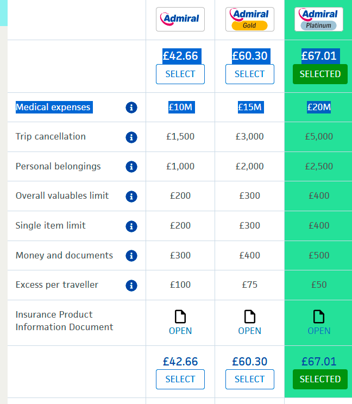Click the Overall valuables limit info icon

[x=131, y=197]
